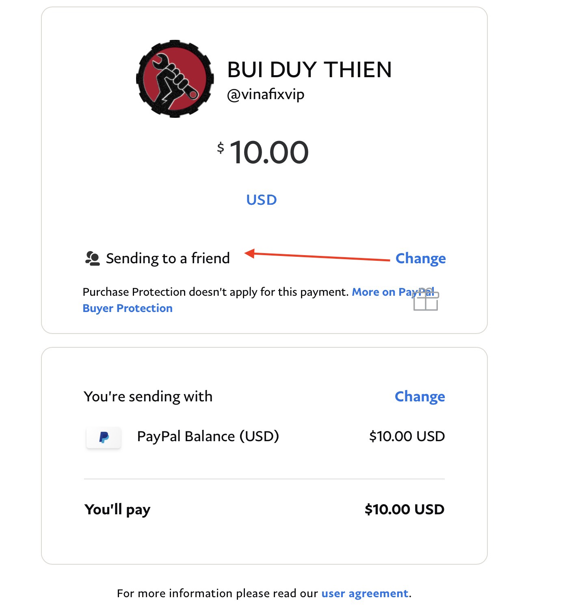The width and height of the screenshot is (567, 611).
Task: Click the Purchase Protection doesn't apply notice
Action: [215, 292]
